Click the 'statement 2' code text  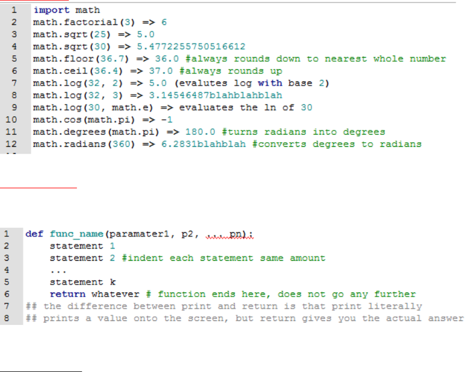click(82, 258)
